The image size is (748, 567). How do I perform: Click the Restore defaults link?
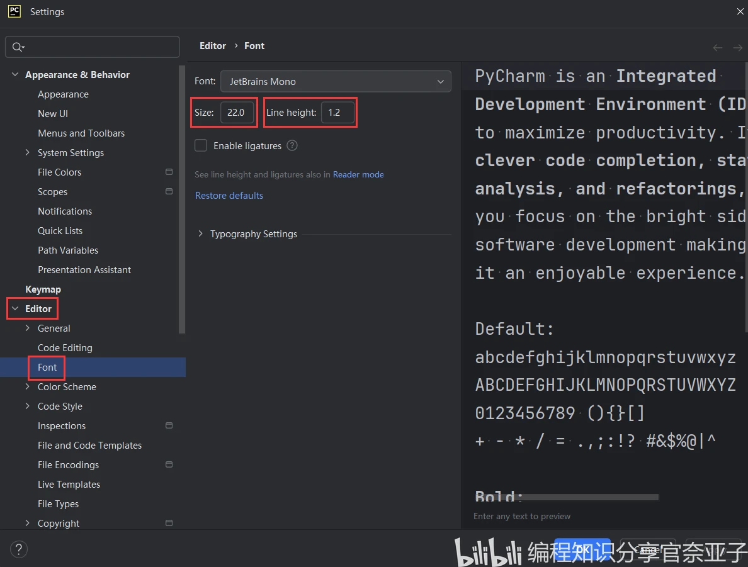coord(229,195)
